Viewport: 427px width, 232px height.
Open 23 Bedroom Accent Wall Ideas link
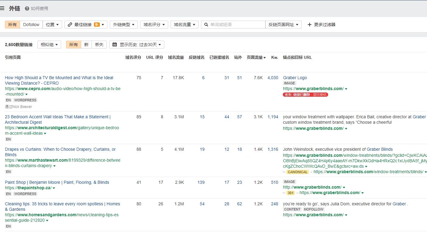[x=58, y=119]
